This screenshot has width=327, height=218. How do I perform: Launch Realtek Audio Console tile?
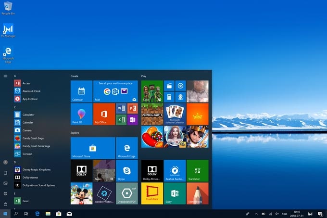[175, 170]
